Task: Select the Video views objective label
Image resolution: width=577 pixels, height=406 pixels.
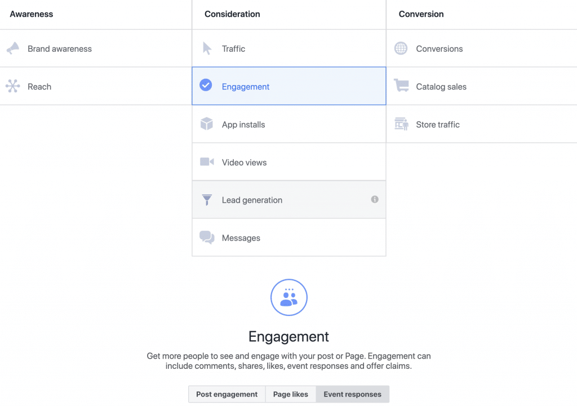Action: [245, 163]
